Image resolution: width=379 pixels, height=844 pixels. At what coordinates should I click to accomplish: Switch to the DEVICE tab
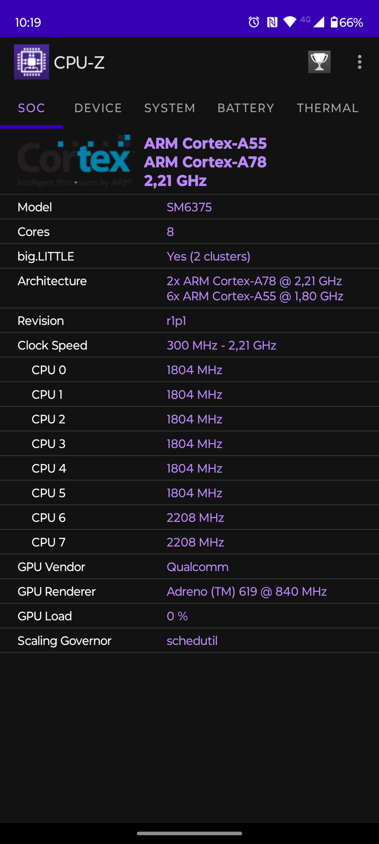pyautogui.click(x=98, y=108)
